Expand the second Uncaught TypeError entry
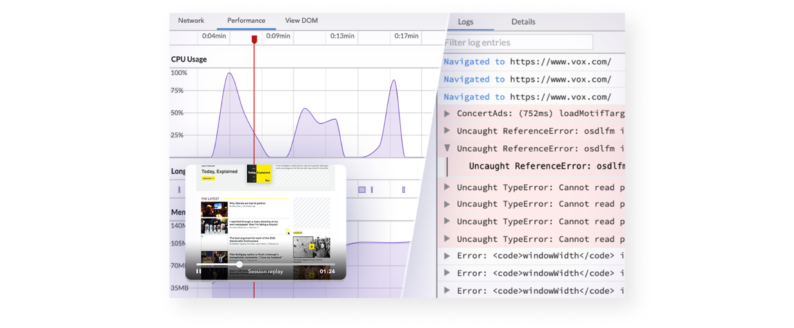794x328 pixels. click(x=447, y=204)
